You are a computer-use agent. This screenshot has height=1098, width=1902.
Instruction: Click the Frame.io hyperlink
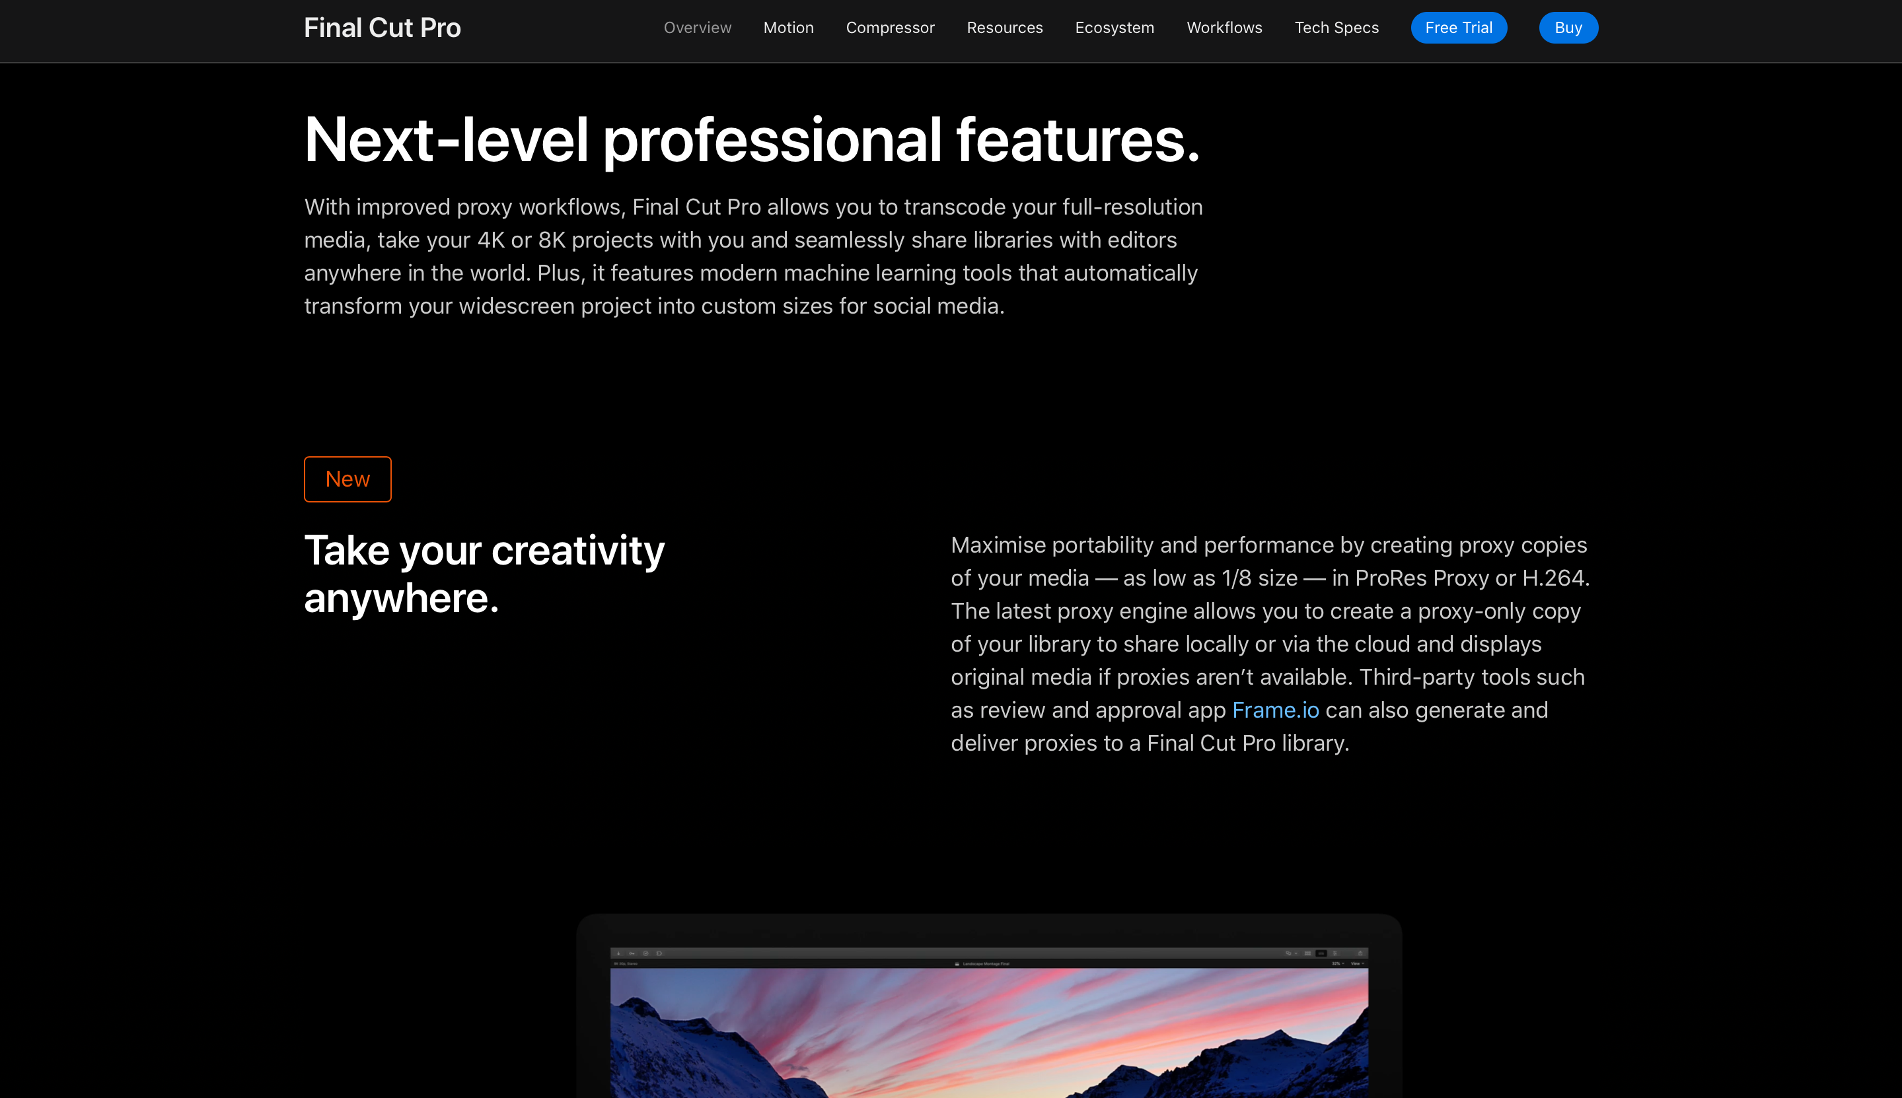click(x=1276, y=710)
